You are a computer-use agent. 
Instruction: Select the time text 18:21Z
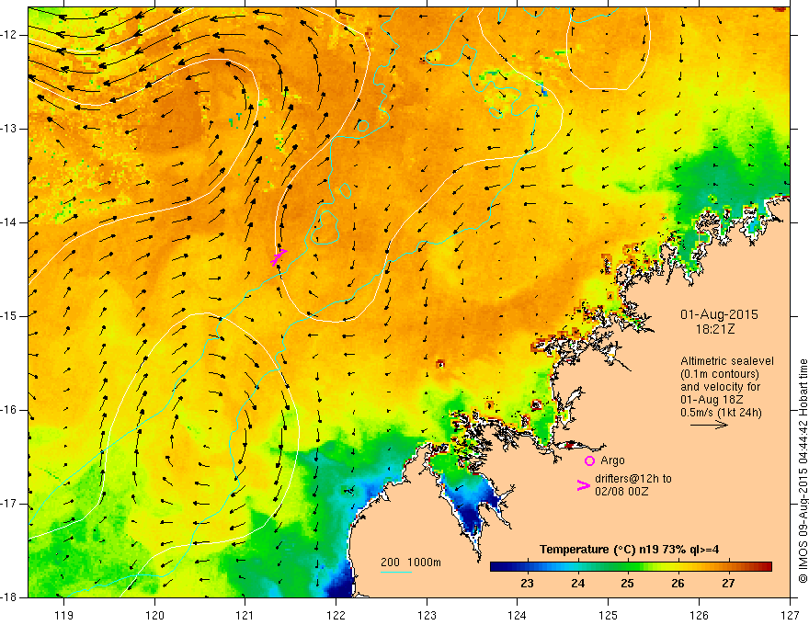[x=715, y=329]
